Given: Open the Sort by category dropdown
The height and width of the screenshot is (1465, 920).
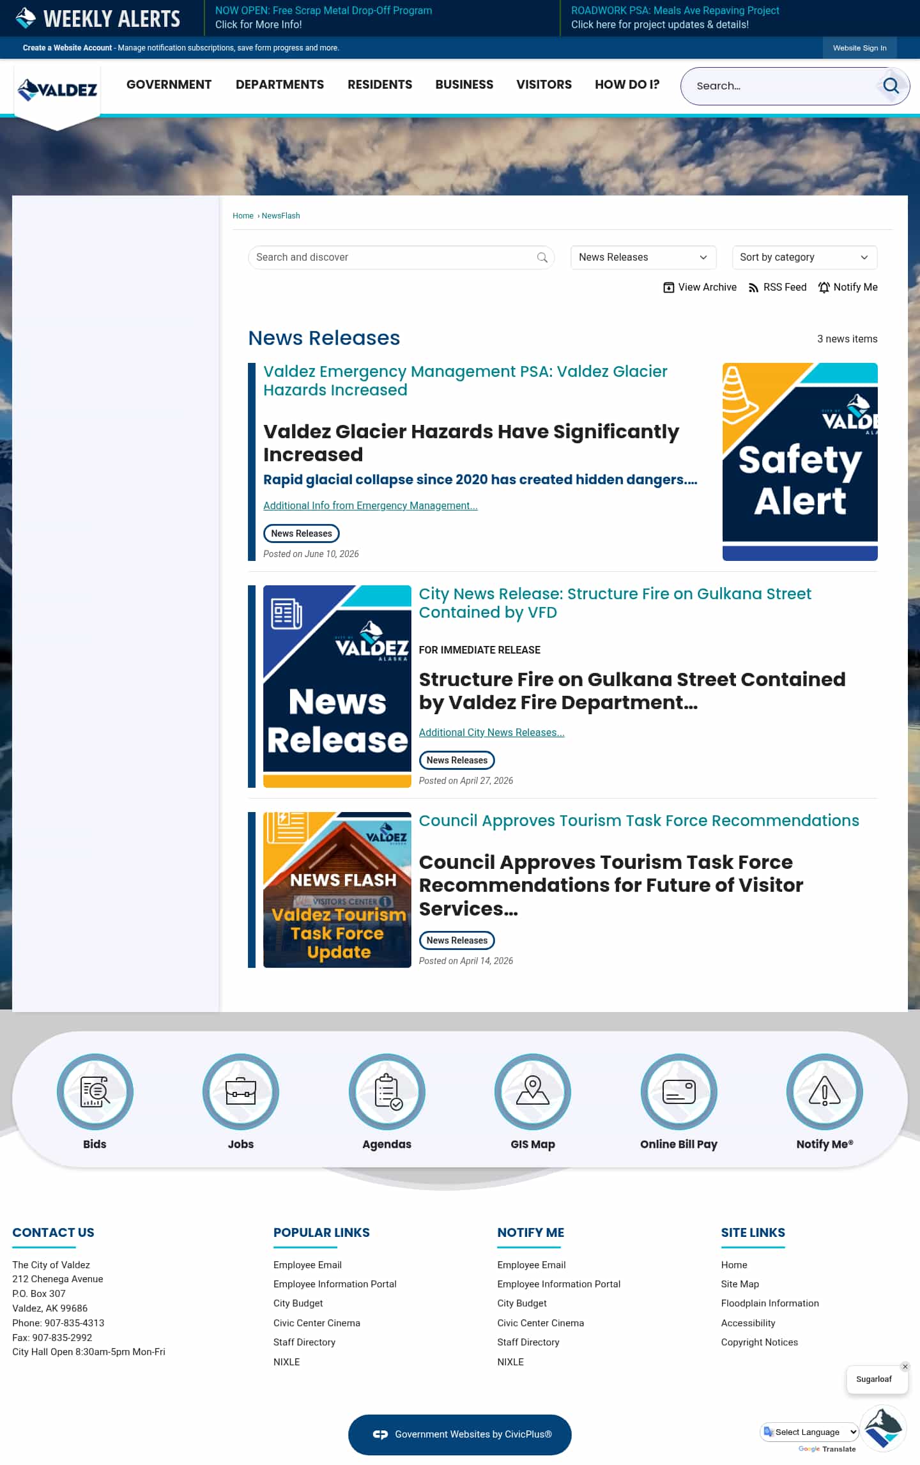Looking at the screenshot, I should click(x=804, y=257).
